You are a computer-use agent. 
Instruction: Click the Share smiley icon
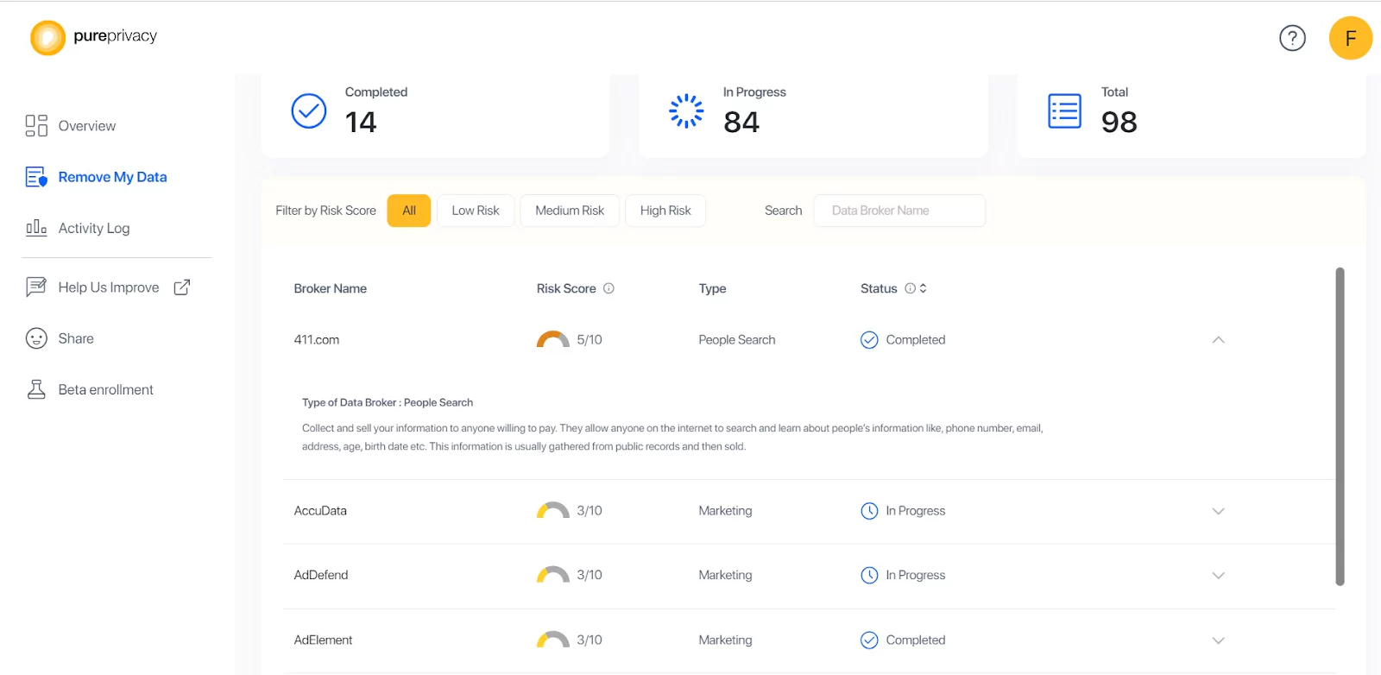36,338
